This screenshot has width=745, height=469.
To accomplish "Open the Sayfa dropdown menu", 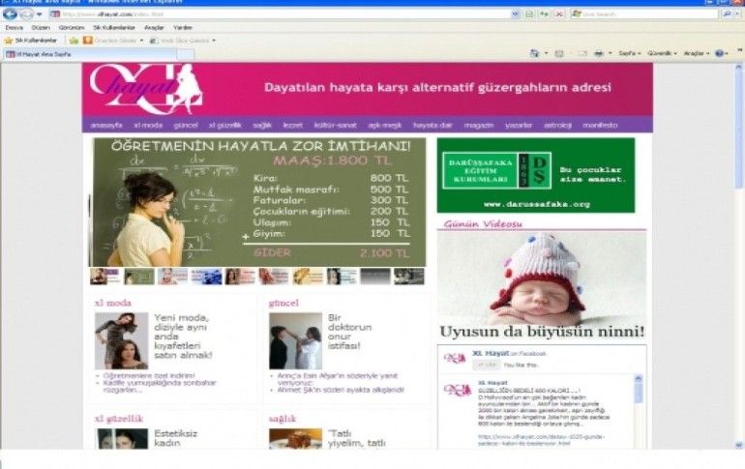I will coord(629,53).
